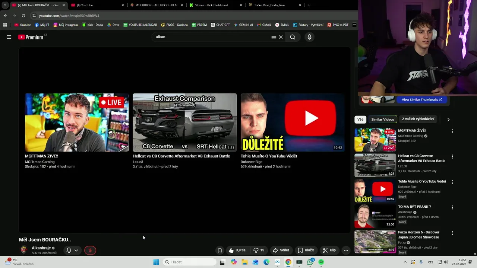Open options menu for TO MÁ BÝT PRANK video
The height and width of the screenshot is (268, 477).
(452, 207)
